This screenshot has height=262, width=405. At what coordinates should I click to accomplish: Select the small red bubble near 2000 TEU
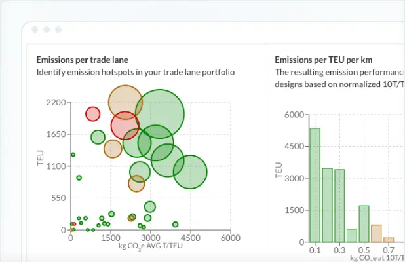point(93,114)
